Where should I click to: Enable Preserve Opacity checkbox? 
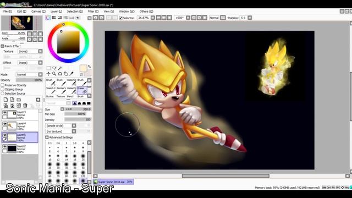(x=3, y=85)
